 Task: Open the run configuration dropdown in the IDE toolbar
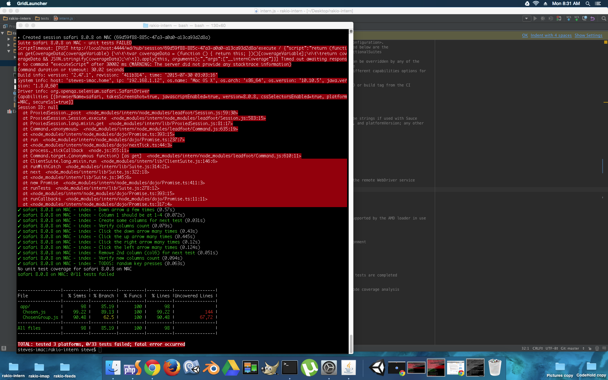coord(526,18)
